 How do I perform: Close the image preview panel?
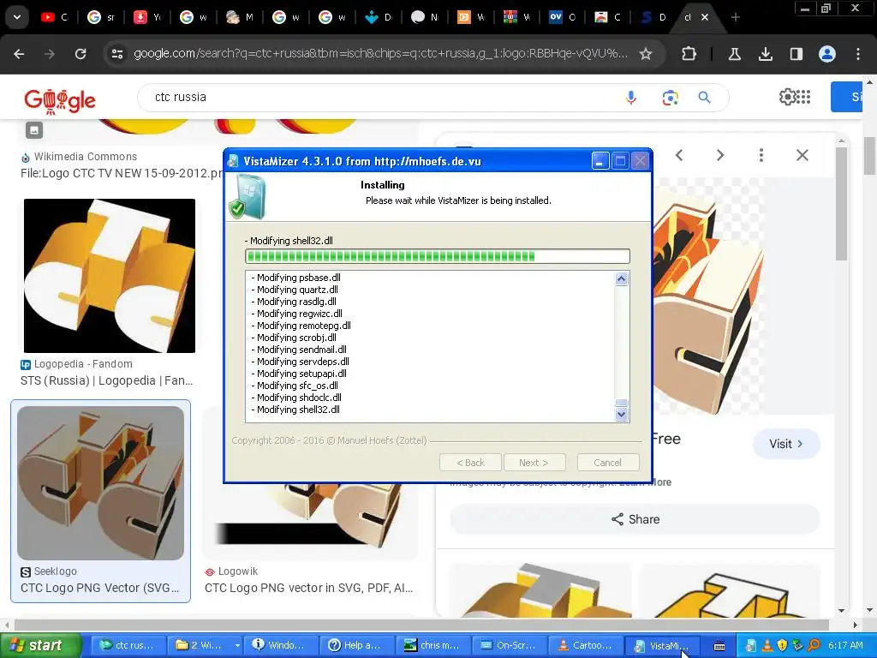(x=802, y=155)
